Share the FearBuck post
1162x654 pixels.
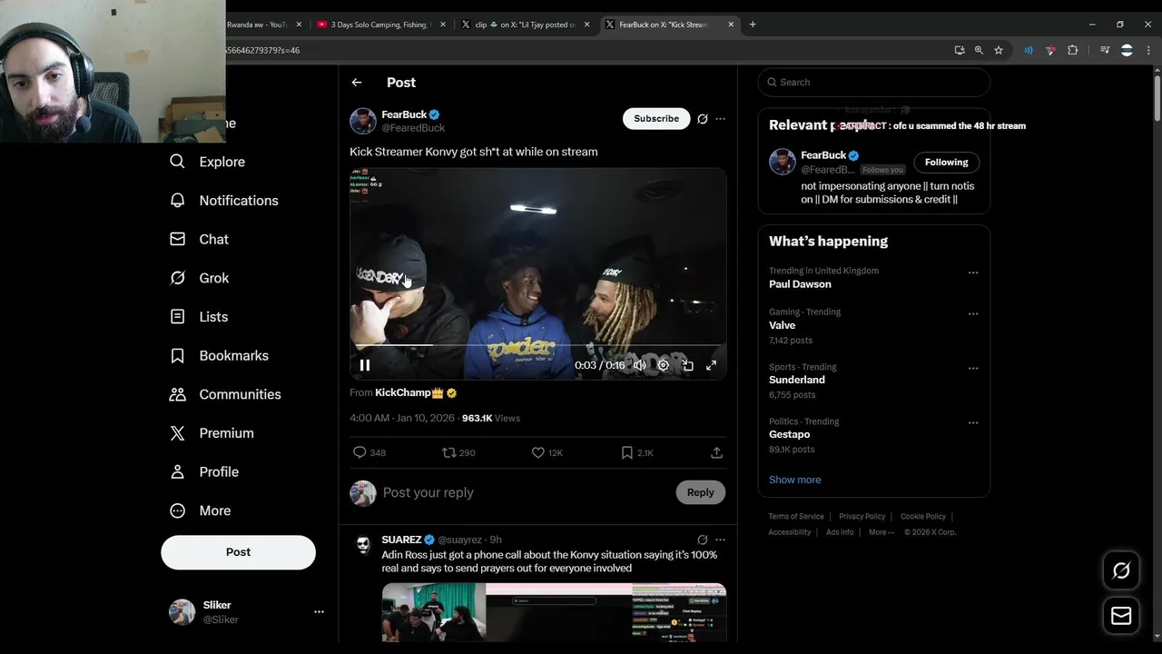(x=716, y=452)
